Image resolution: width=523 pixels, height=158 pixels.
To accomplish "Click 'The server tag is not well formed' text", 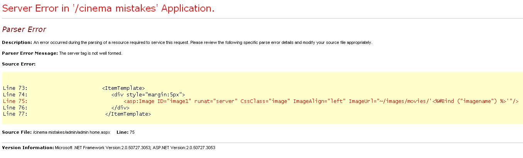I will point(91,53).
